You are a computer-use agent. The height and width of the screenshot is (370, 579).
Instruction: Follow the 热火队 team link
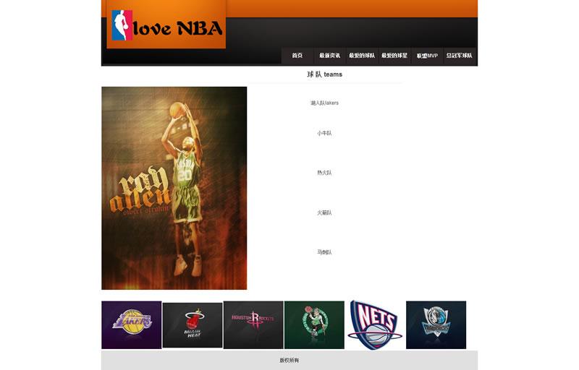tap(324, 173)
